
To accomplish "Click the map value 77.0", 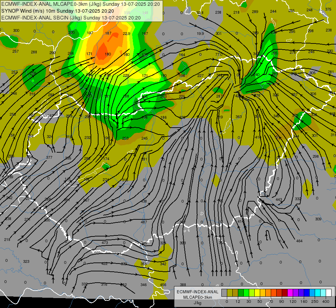I will click(x=219, y=54).
